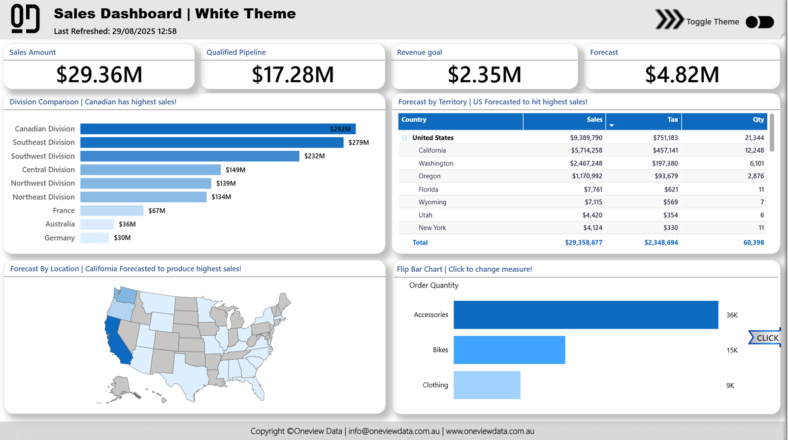Select the Oregon row in table
The width and height of the screenshot is (788, 440).
pos(429,176)
